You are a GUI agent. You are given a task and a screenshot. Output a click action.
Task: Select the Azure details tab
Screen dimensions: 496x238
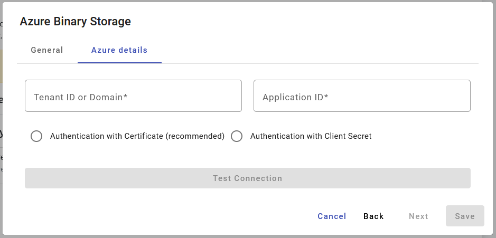tap(119, 50)
